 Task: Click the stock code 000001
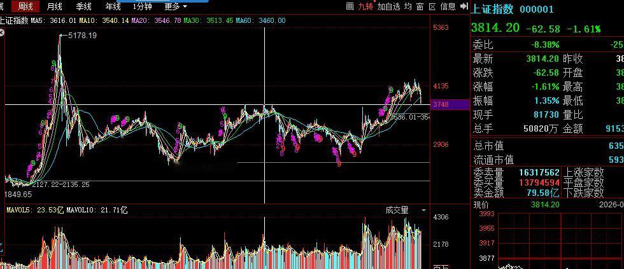tap(536, 10)
